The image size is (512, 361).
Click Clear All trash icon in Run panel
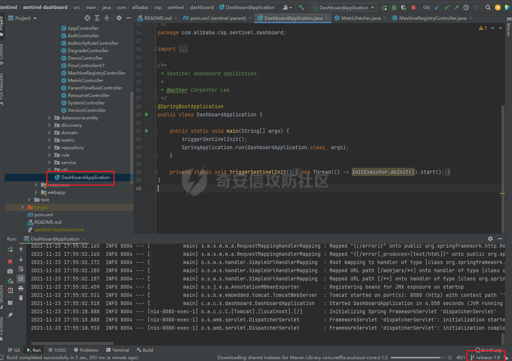click(21, 298)
